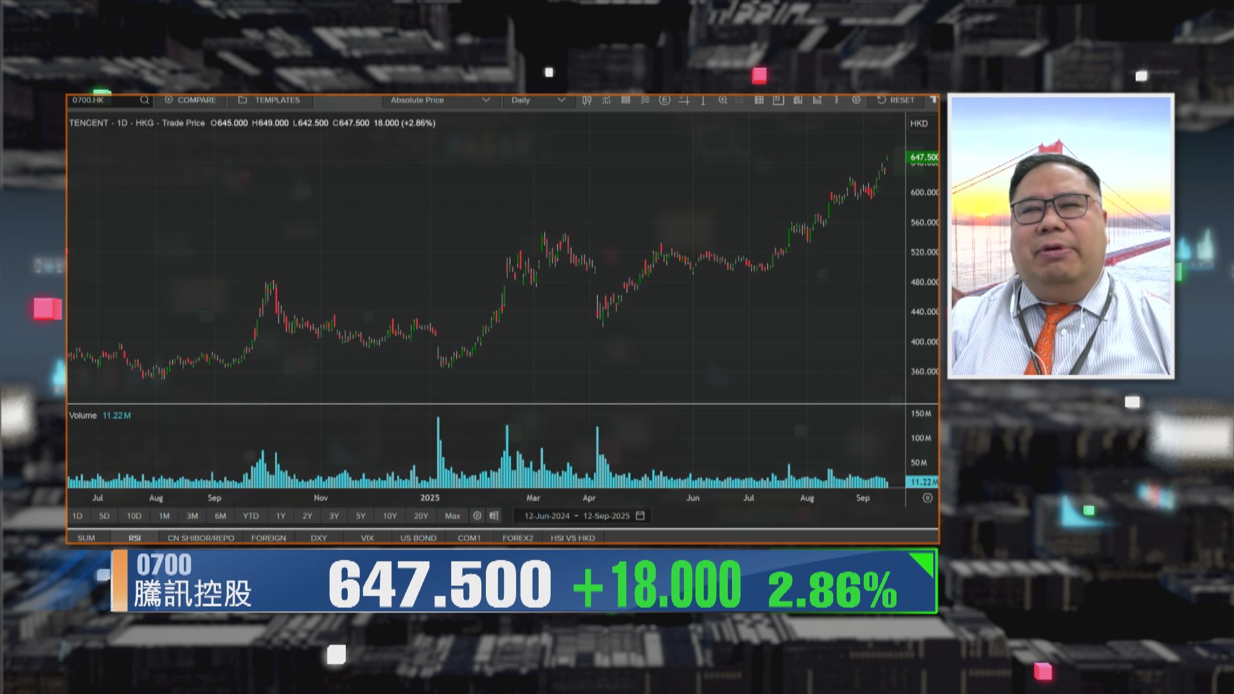Select the 1Y time range
The height and width of the screenshot is (694, 1234).
click(x=281, y=516)
